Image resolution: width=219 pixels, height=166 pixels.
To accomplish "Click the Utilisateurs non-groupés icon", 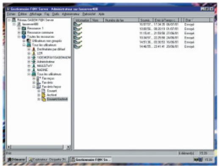I will [29, 41].
